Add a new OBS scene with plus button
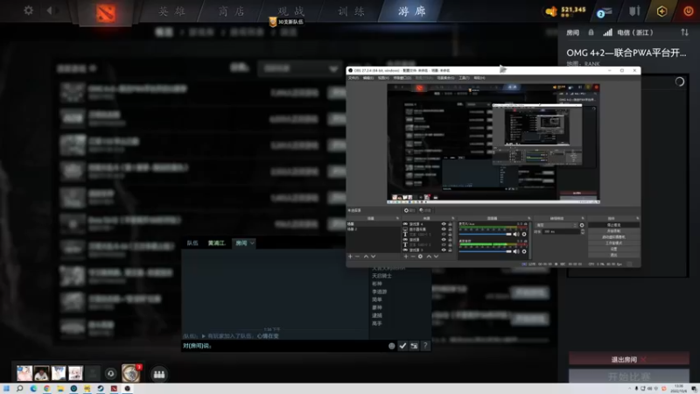 click(350, 257)
